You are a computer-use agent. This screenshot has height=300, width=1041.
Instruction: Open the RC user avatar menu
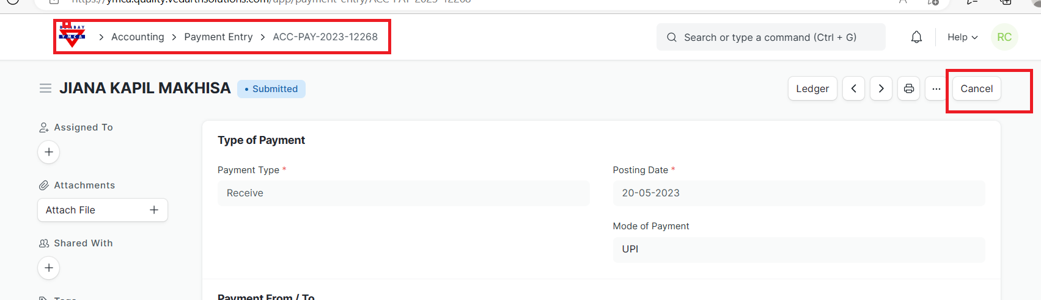(x=1004, y=37)
